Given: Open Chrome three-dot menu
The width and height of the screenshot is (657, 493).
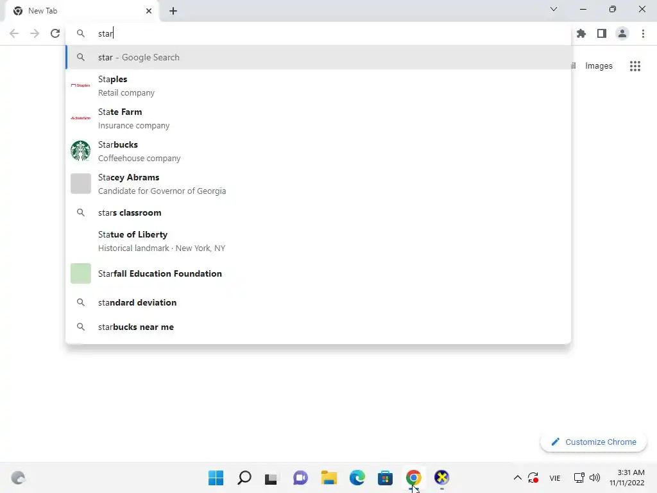Looking at the screenshot, I should pos(643,33).
